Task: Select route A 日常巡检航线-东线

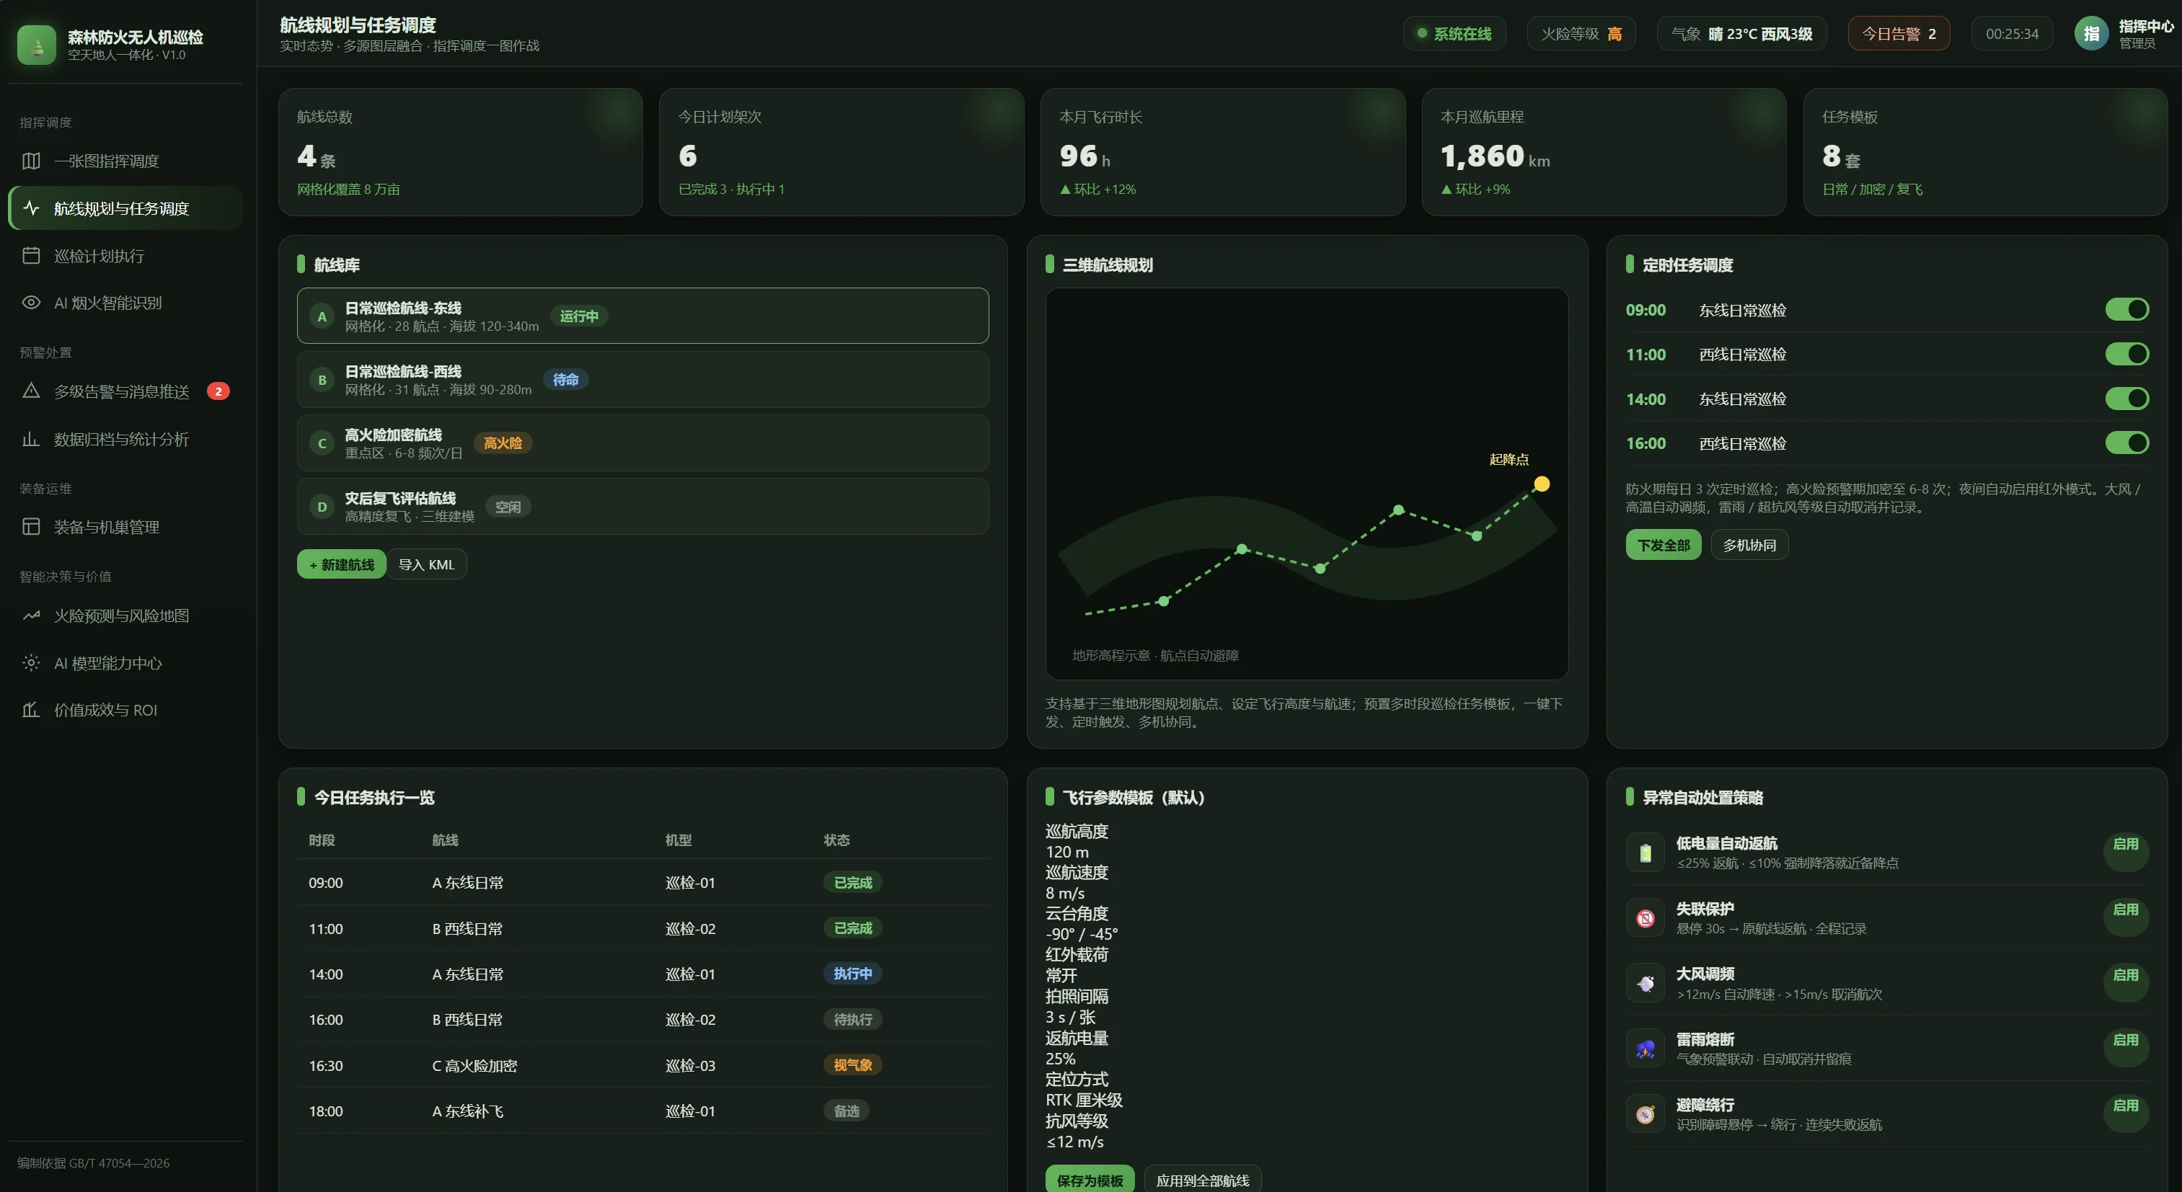Action: click(x=643, y=316)
